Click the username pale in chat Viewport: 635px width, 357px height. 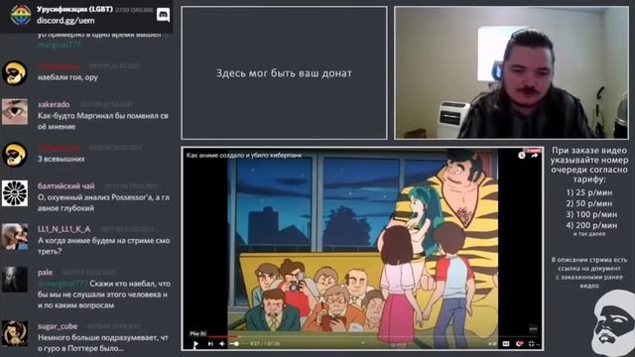click(45, 273)
